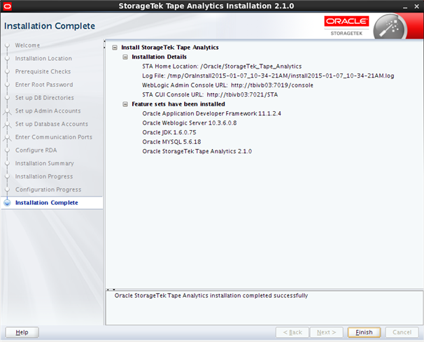Click the Finish button
The height and width of the screenshot is (342, 424).
[x=364, y=332]
